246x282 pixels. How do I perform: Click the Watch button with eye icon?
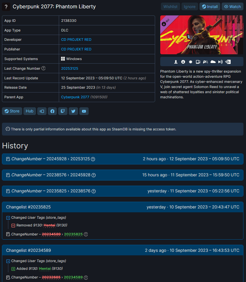tap(232, 7)
